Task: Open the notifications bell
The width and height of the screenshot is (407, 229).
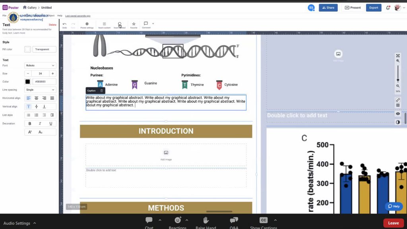Action: 388,8
